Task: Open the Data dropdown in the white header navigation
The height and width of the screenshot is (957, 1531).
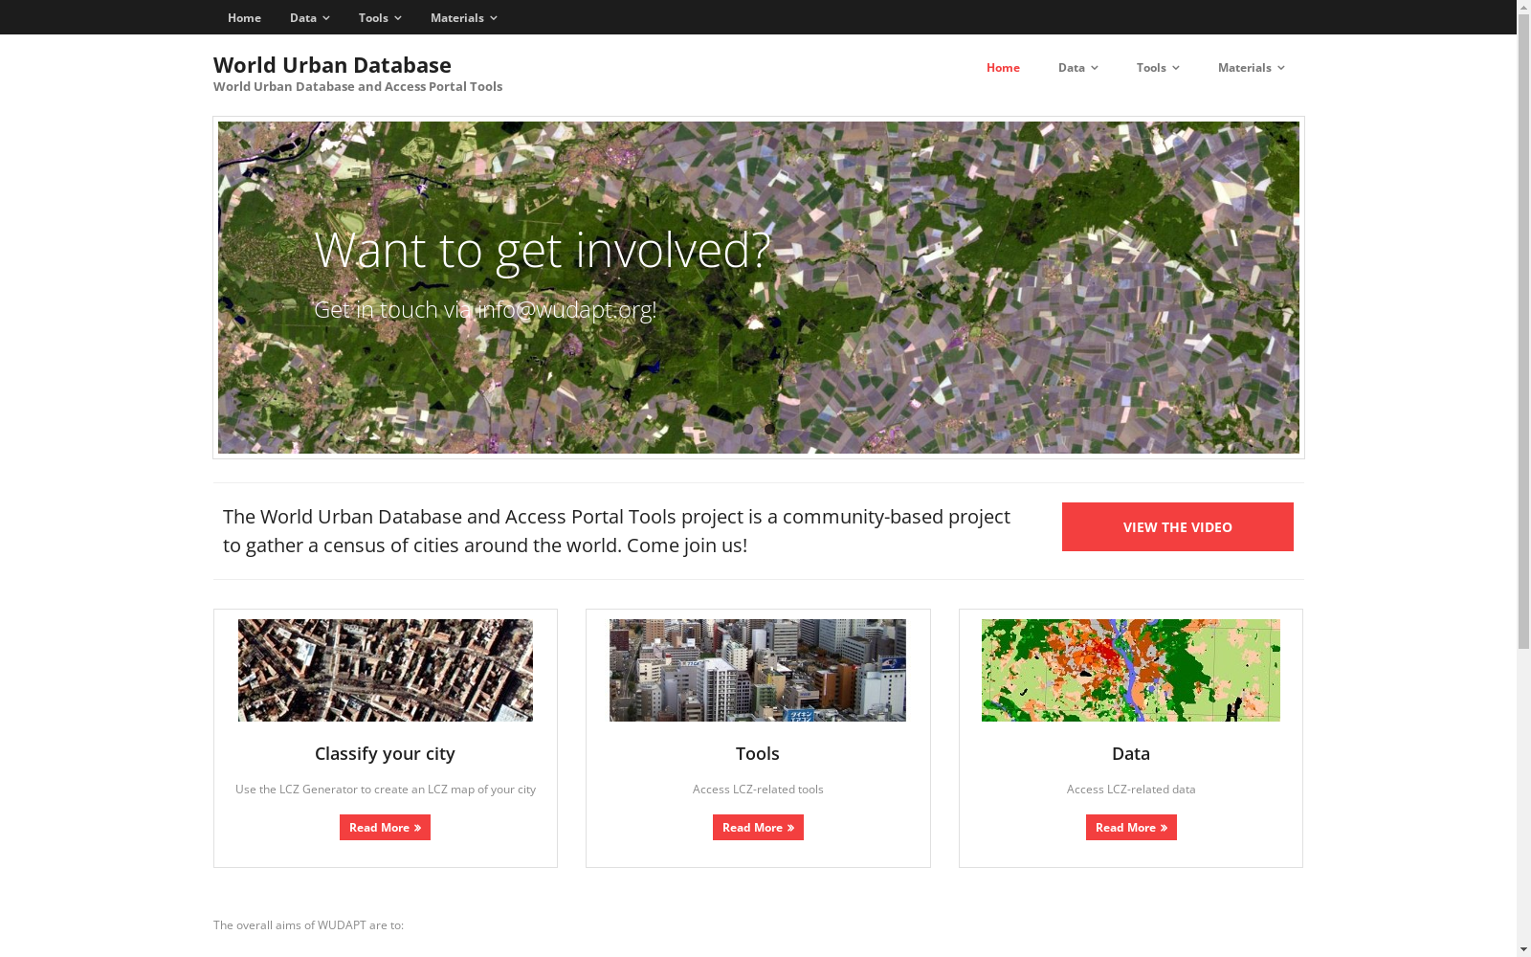Action: click(1077, 67)
